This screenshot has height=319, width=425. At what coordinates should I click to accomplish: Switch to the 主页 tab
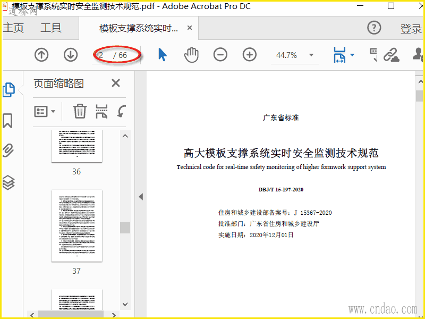pos(14,28)
